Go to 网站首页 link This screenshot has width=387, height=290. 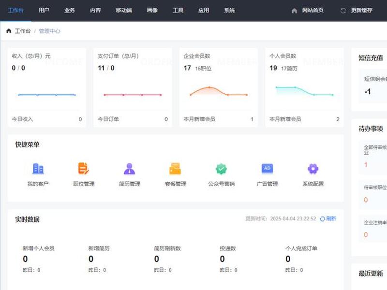(x=313, y=10)
